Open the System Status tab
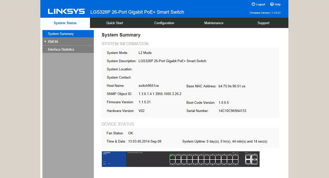This screenshot has height=178, width=329. [65, 23]
